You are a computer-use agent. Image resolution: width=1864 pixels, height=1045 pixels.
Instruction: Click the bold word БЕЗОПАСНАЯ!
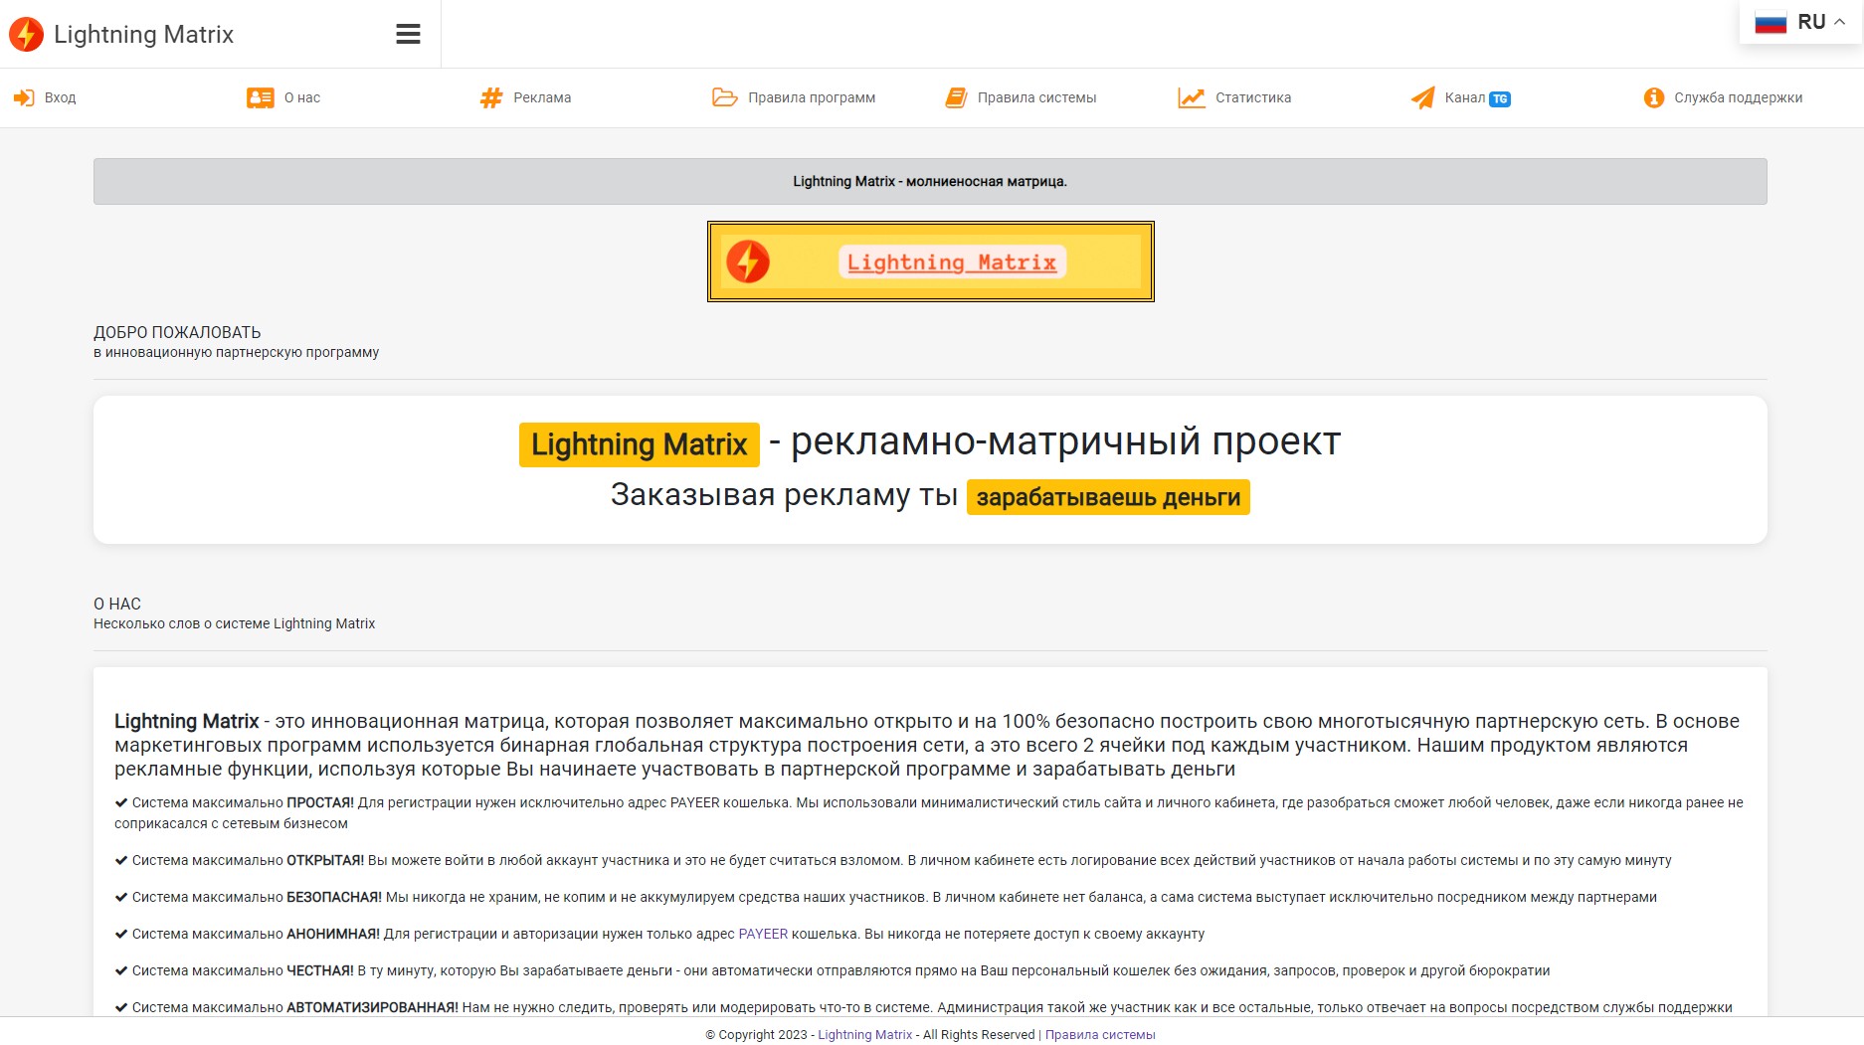click(x=334, y=897)
